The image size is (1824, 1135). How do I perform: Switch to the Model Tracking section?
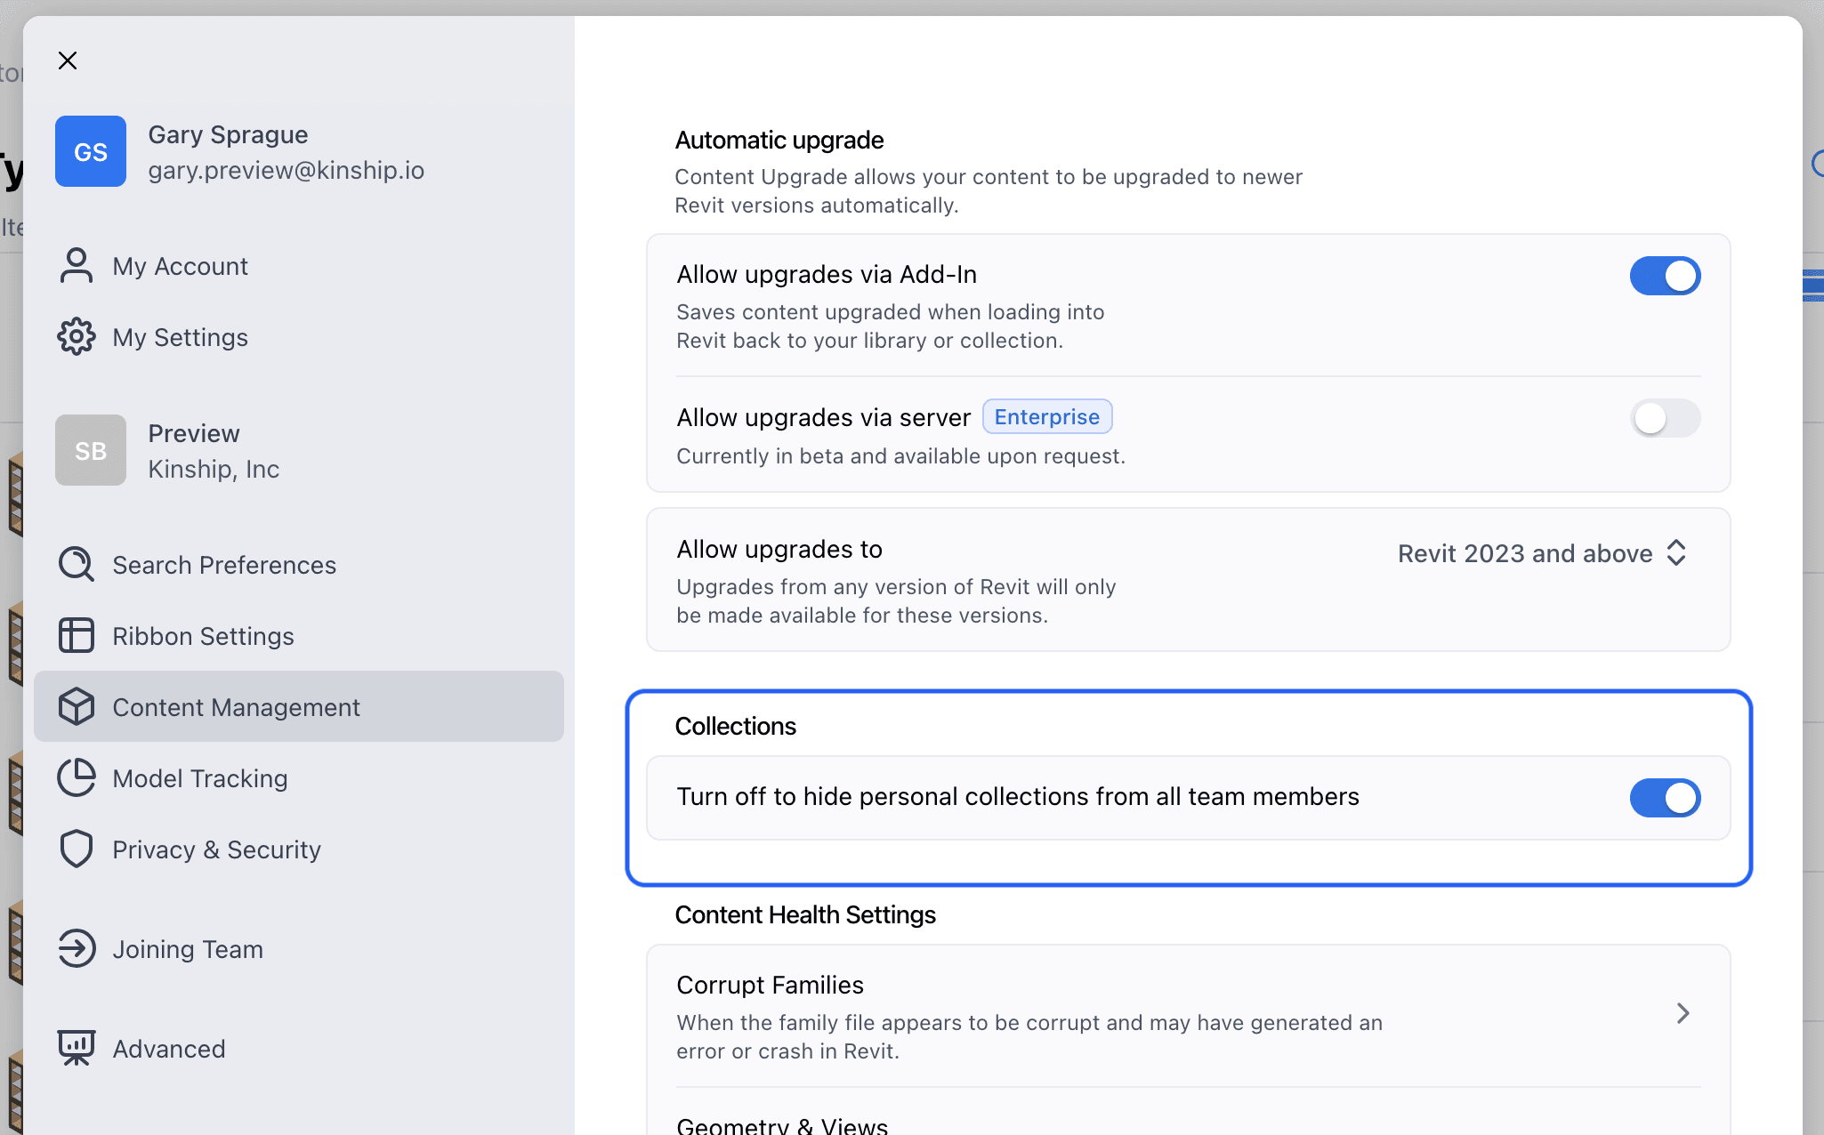tap(200, 777)
